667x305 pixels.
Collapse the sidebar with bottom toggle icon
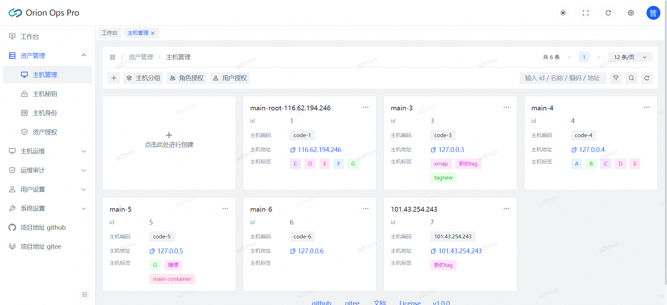coord(84,295)
